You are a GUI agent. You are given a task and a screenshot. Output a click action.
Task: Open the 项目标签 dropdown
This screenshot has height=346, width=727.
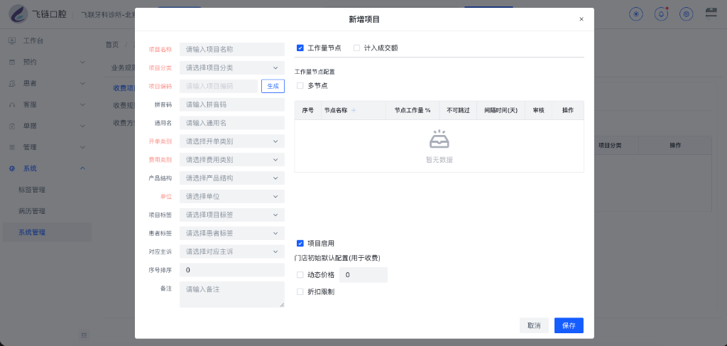point(232,215)
